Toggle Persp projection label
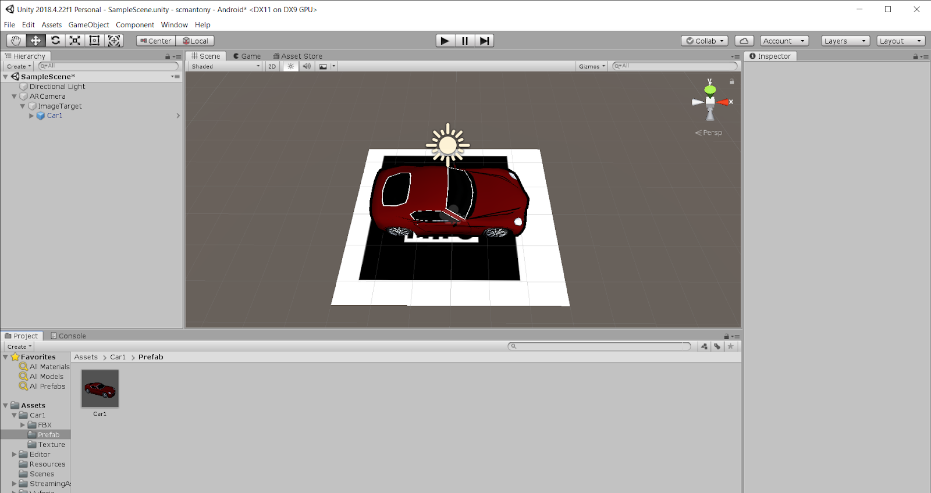 pos(709,133)
